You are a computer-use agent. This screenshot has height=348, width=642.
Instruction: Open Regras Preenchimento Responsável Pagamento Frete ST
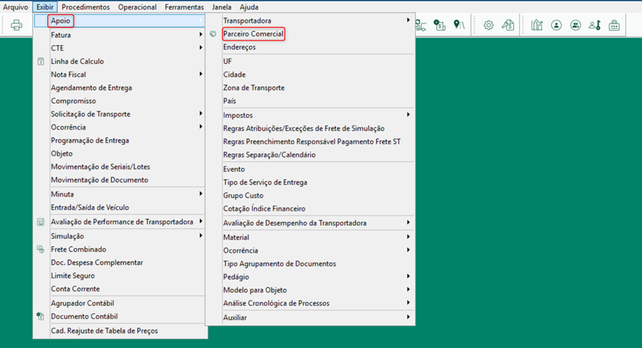[x=310, y=142]
